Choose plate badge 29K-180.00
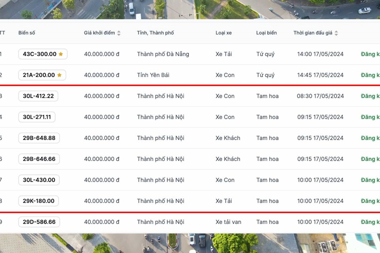380x253 pixels. tap(38, 201)
